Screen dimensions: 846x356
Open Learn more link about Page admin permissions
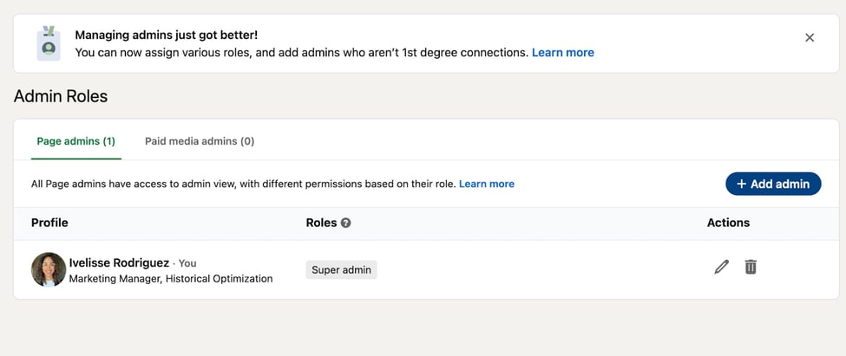(x=486, y=184)
